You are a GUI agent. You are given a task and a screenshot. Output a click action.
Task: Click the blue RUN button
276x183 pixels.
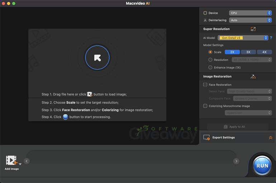click(x=262, y=165)
